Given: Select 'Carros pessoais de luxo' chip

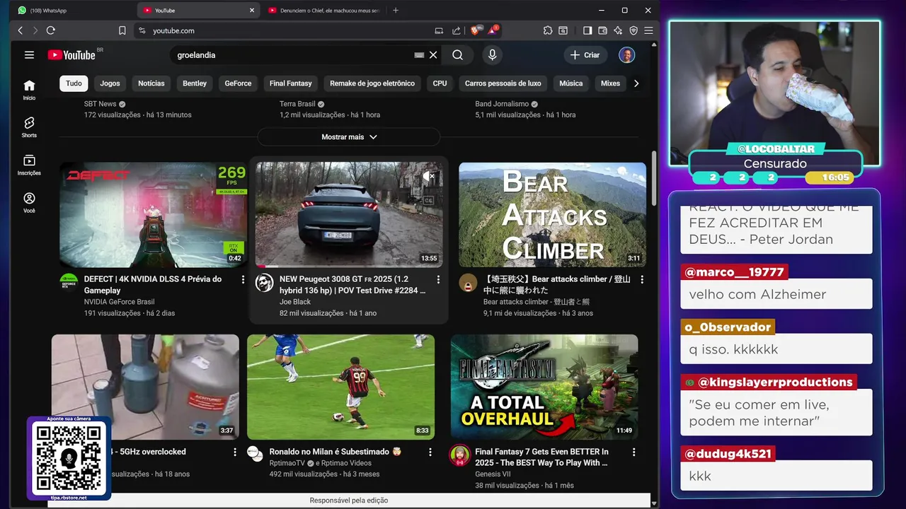Looking at the screenshot, I should coord(503,83).
